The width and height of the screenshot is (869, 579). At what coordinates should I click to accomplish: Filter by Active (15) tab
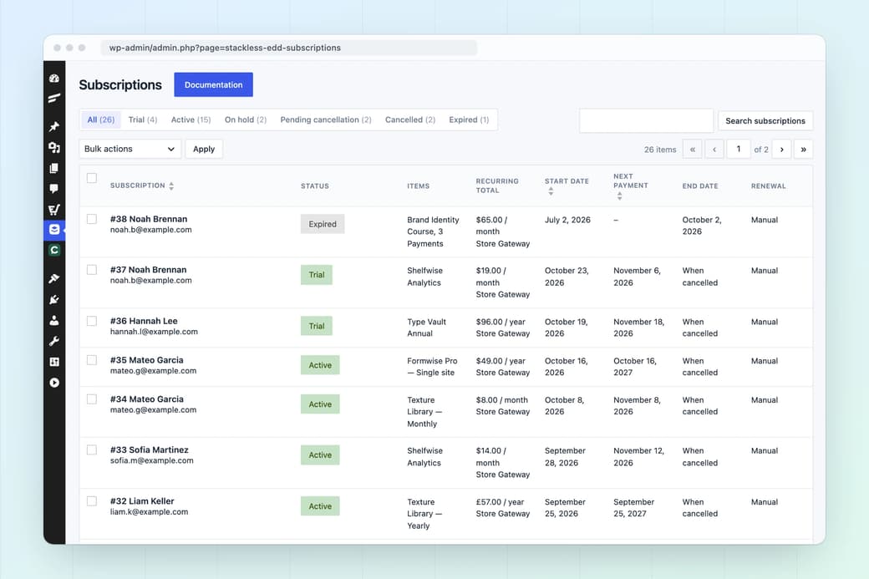[x=191, y=119]
